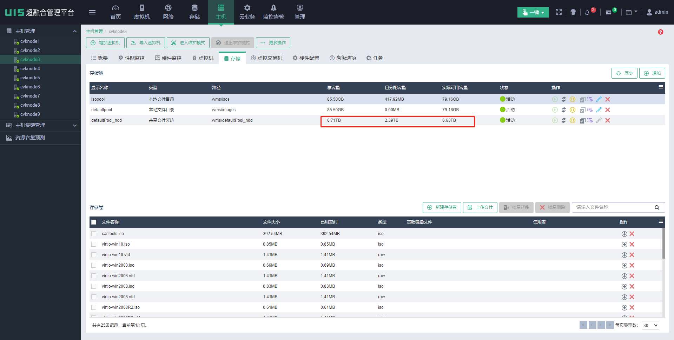The image size is (674, 340).
Task: Click the alarm bell notification icon
Action: (x=587, y=13)
